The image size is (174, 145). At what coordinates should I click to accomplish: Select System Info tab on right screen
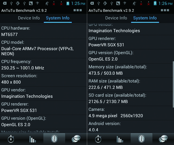pos(145,18)
